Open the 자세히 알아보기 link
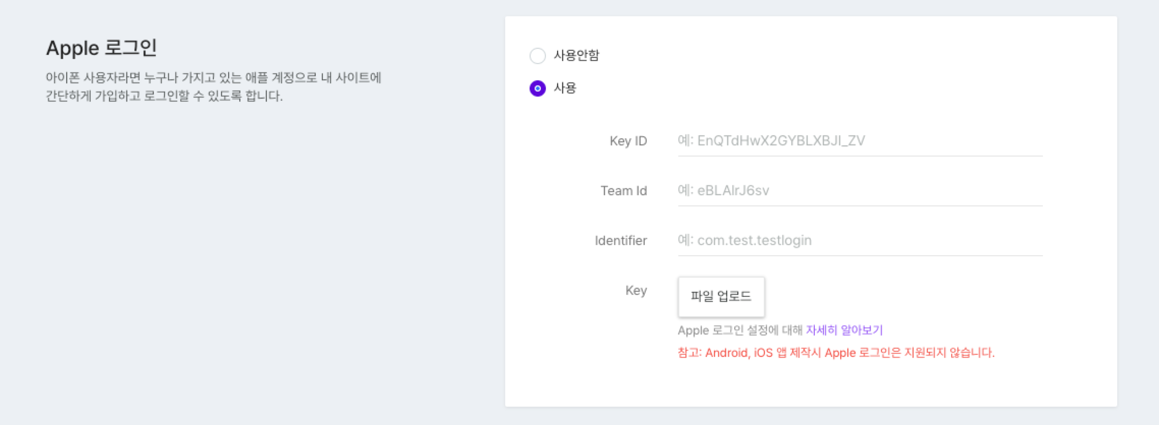1159x425 pixels. click(x=844, y=330)
